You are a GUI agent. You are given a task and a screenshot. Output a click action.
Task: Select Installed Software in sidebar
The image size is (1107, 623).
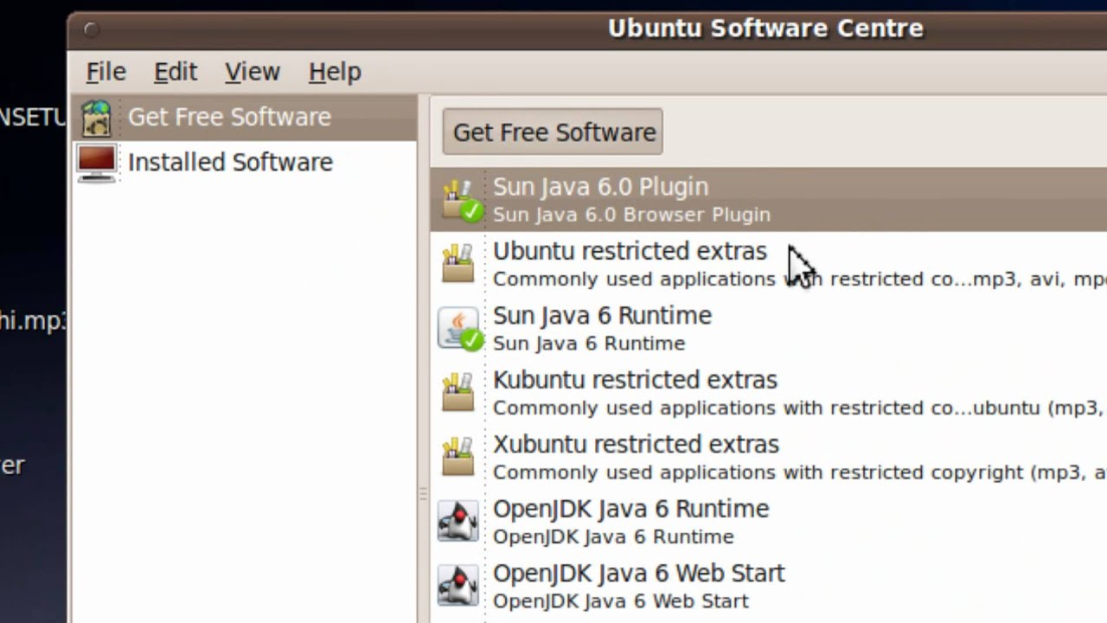click(244, 163)
